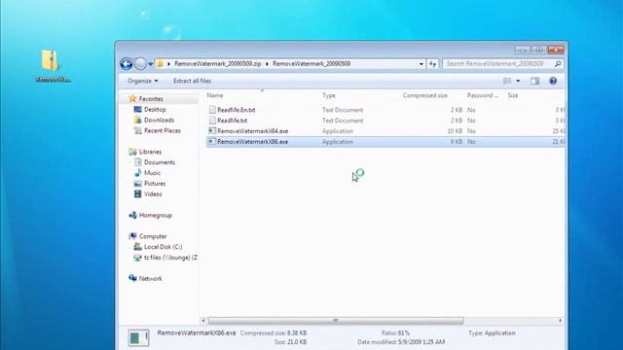Refresh the folder with the refresh button
This screenshot has height=350, width=623.
tap(432, 63)
